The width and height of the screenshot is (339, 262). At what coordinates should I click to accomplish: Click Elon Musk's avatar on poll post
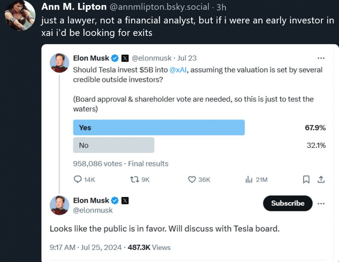[60, 63]
